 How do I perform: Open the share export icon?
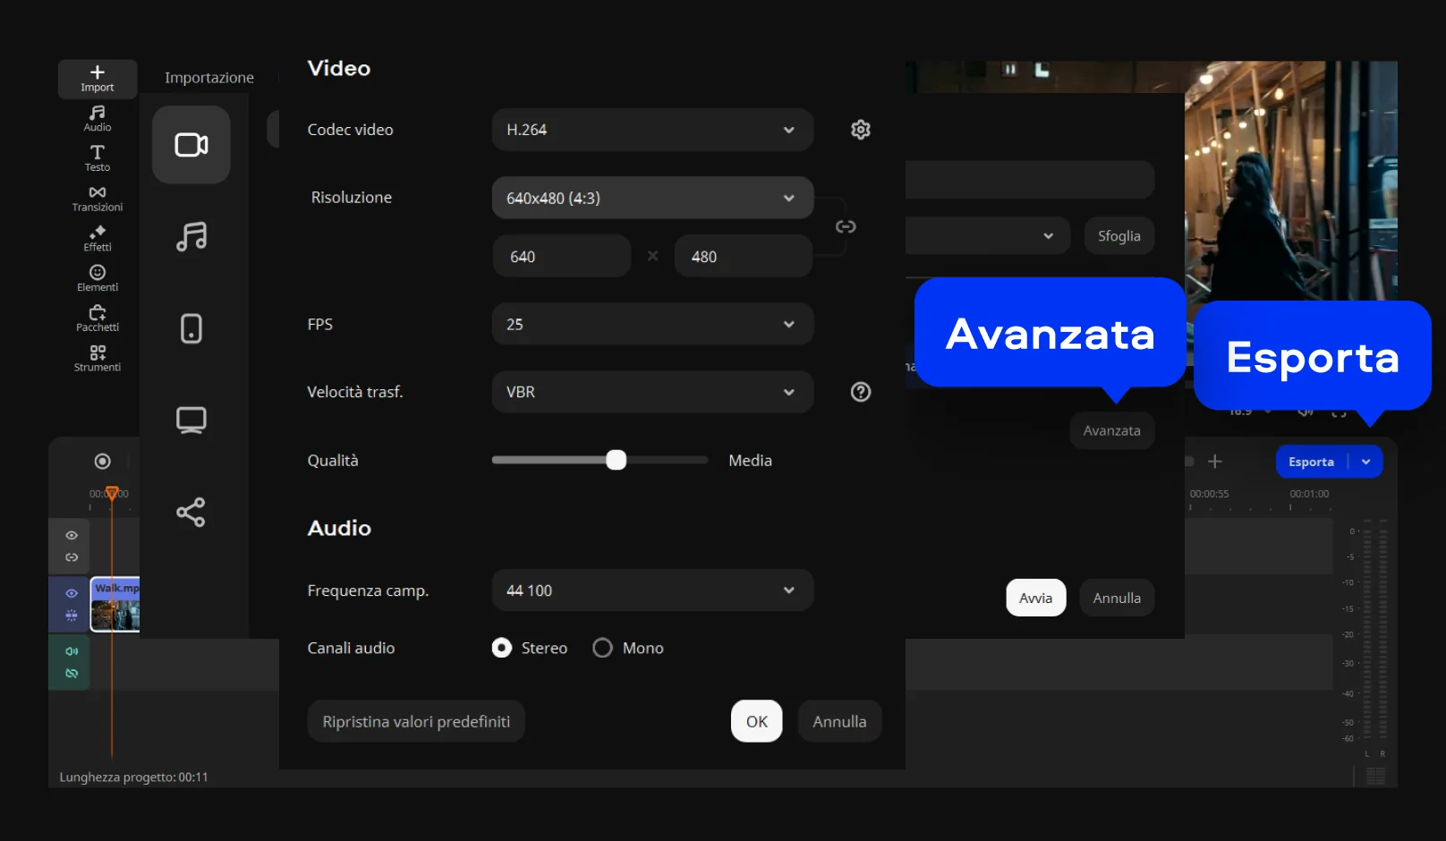[x=191, y=513]
